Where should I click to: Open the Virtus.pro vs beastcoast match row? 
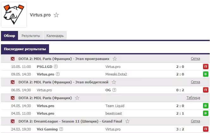(x=105, y=113)
